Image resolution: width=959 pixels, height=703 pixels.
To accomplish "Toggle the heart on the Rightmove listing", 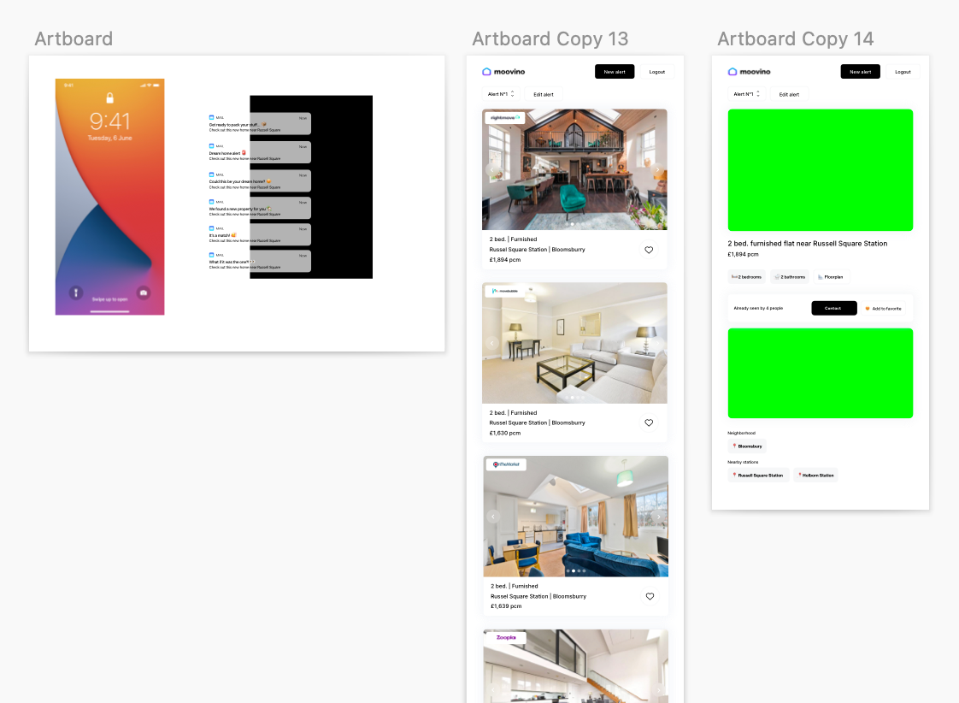I will click(x=649, y=250).
